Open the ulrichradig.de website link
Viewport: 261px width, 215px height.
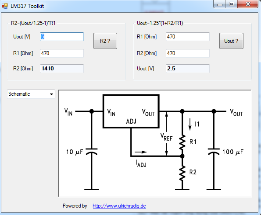coord(119,206)
